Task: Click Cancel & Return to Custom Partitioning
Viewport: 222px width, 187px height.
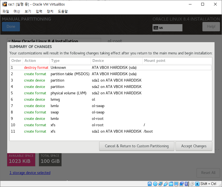Action: point(137,146)
